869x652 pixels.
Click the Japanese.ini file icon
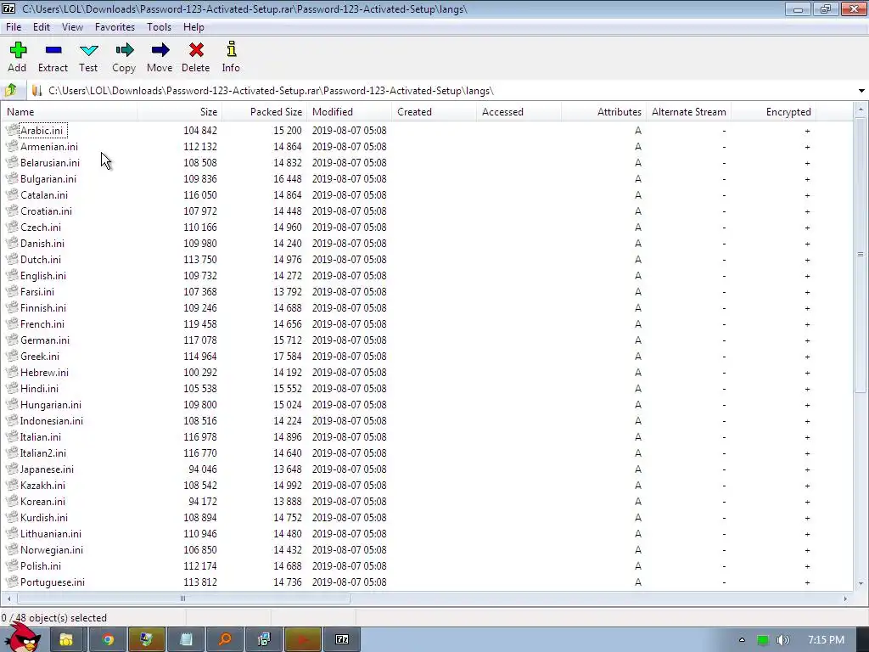pyautogui.click(x=12, y=469)
